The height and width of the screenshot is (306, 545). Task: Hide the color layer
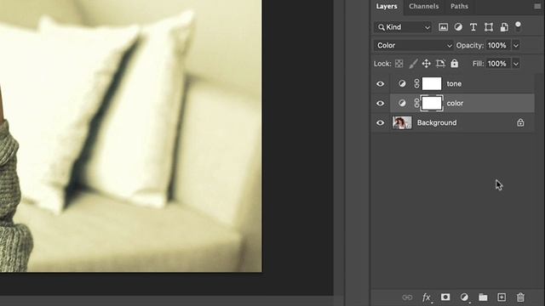(381, 103)
